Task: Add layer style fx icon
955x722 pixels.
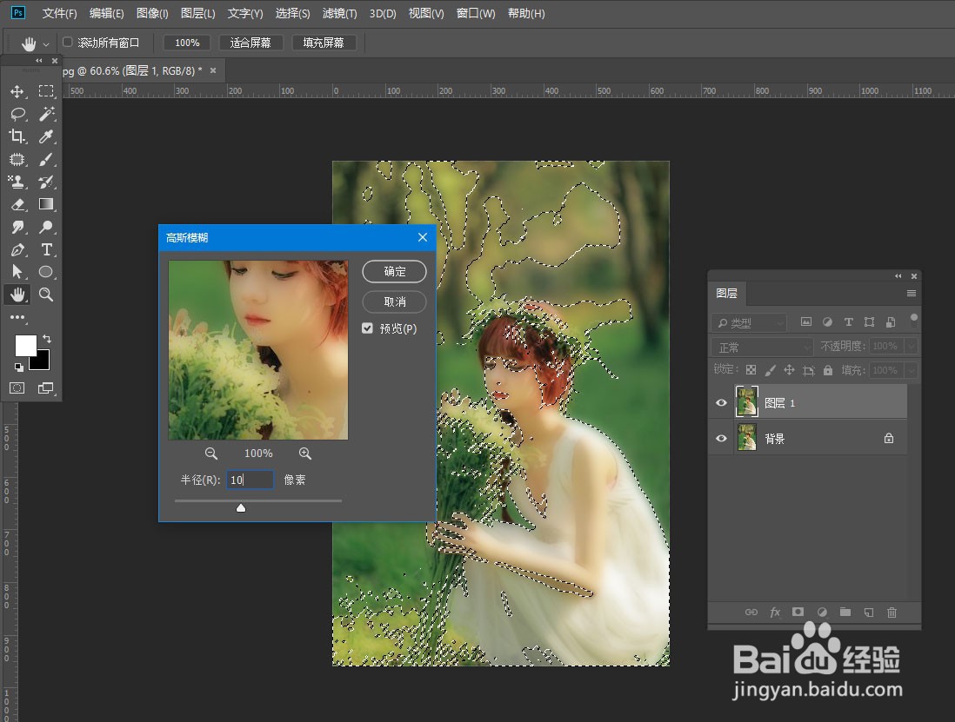Action: point(775,612)
